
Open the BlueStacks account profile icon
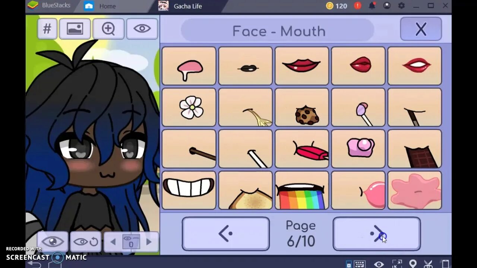tap(387, 6)
